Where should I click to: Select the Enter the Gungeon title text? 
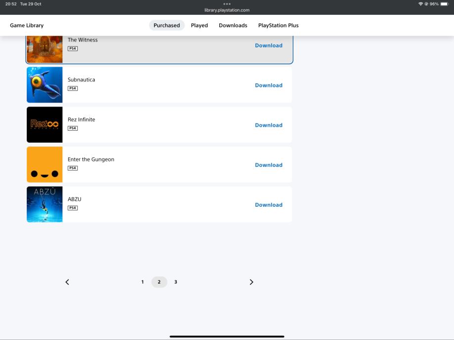[91, 159]
